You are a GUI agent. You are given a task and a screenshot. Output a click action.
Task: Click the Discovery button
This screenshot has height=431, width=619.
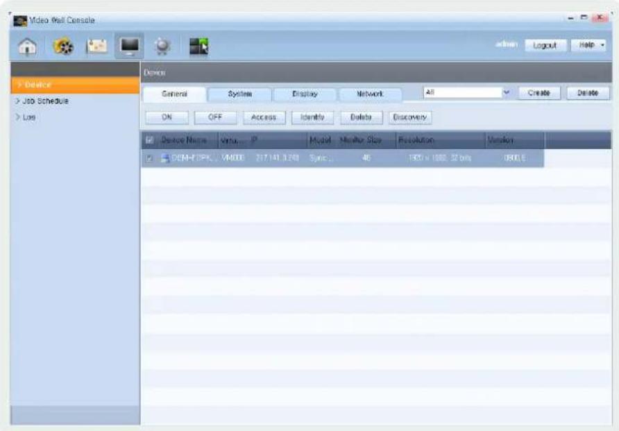tap(410, 117)
